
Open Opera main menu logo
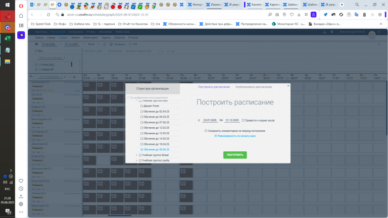coord(21,6)
